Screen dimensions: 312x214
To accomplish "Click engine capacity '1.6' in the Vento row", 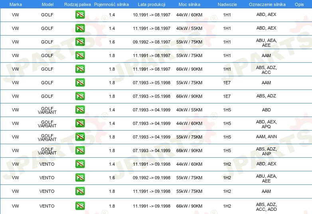I will click(112, 178).
